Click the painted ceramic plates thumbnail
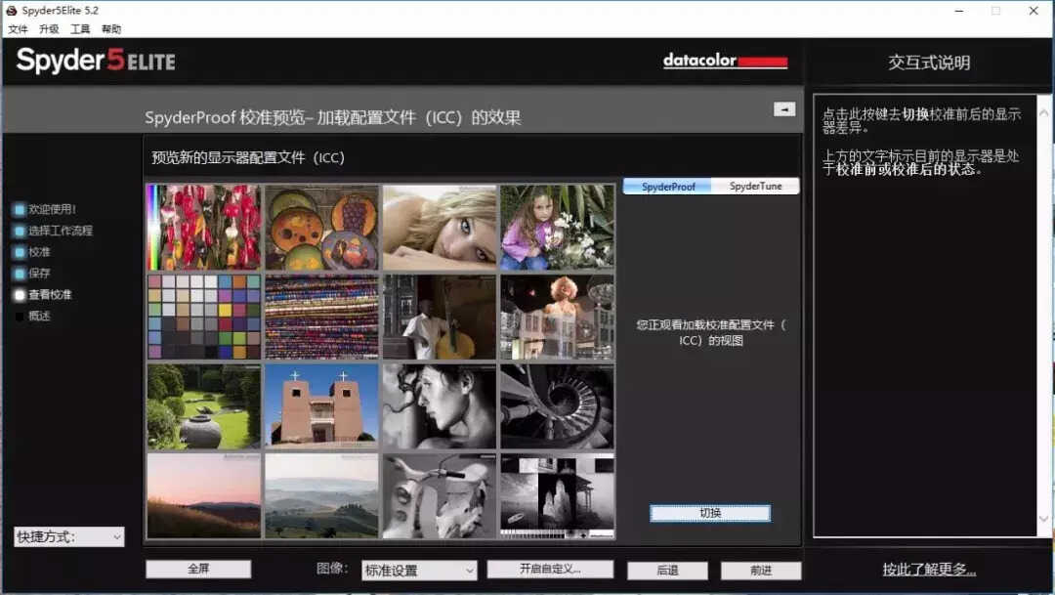The image size is (1055, 595). 321,228
